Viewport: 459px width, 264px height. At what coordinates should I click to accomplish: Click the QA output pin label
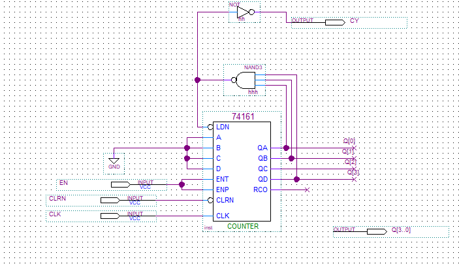262,148
